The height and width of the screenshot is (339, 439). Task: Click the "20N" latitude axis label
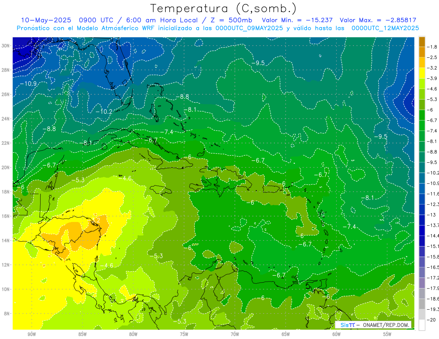coord(6,167)
